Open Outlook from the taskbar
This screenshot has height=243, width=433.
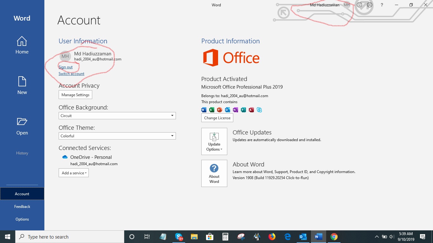303,237
